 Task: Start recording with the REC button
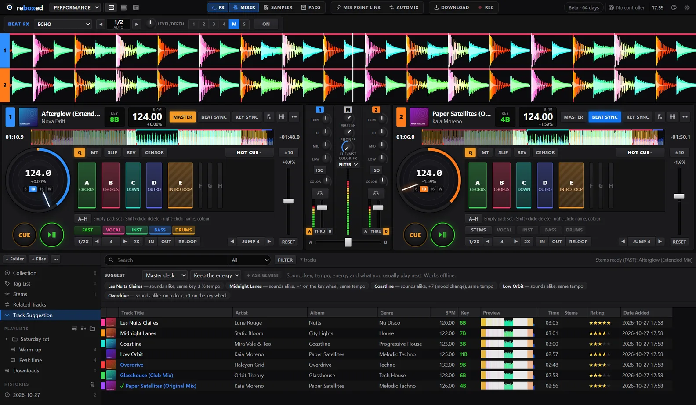486,7
